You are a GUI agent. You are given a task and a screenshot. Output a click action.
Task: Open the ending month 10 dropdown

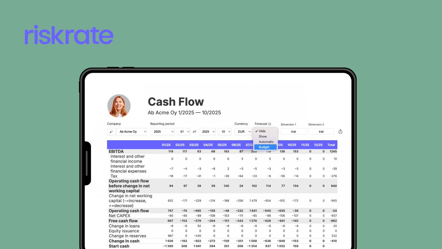225,131
